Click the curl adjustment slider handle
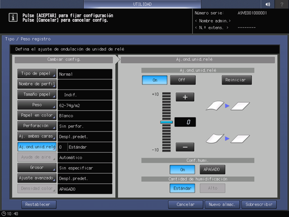This screenshot has width=289, height=217. (167, 122)
